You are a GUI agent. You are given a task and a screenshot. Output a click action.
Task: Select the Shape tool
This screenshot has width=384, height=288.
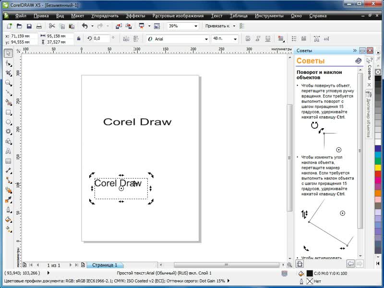(8, 63)
